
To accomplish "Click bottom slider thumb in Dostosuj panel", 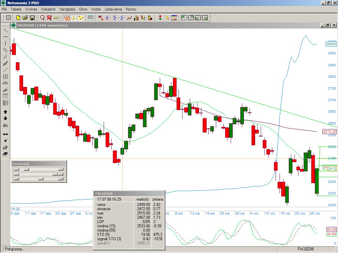I will click(41, 179).
